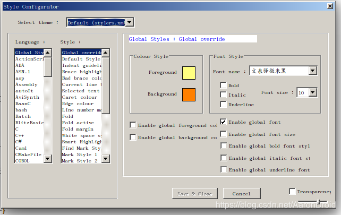The height and width of the screenshot is (215, 341).
Task: Click the Language list scrollbar thumb
Action: 48,67
